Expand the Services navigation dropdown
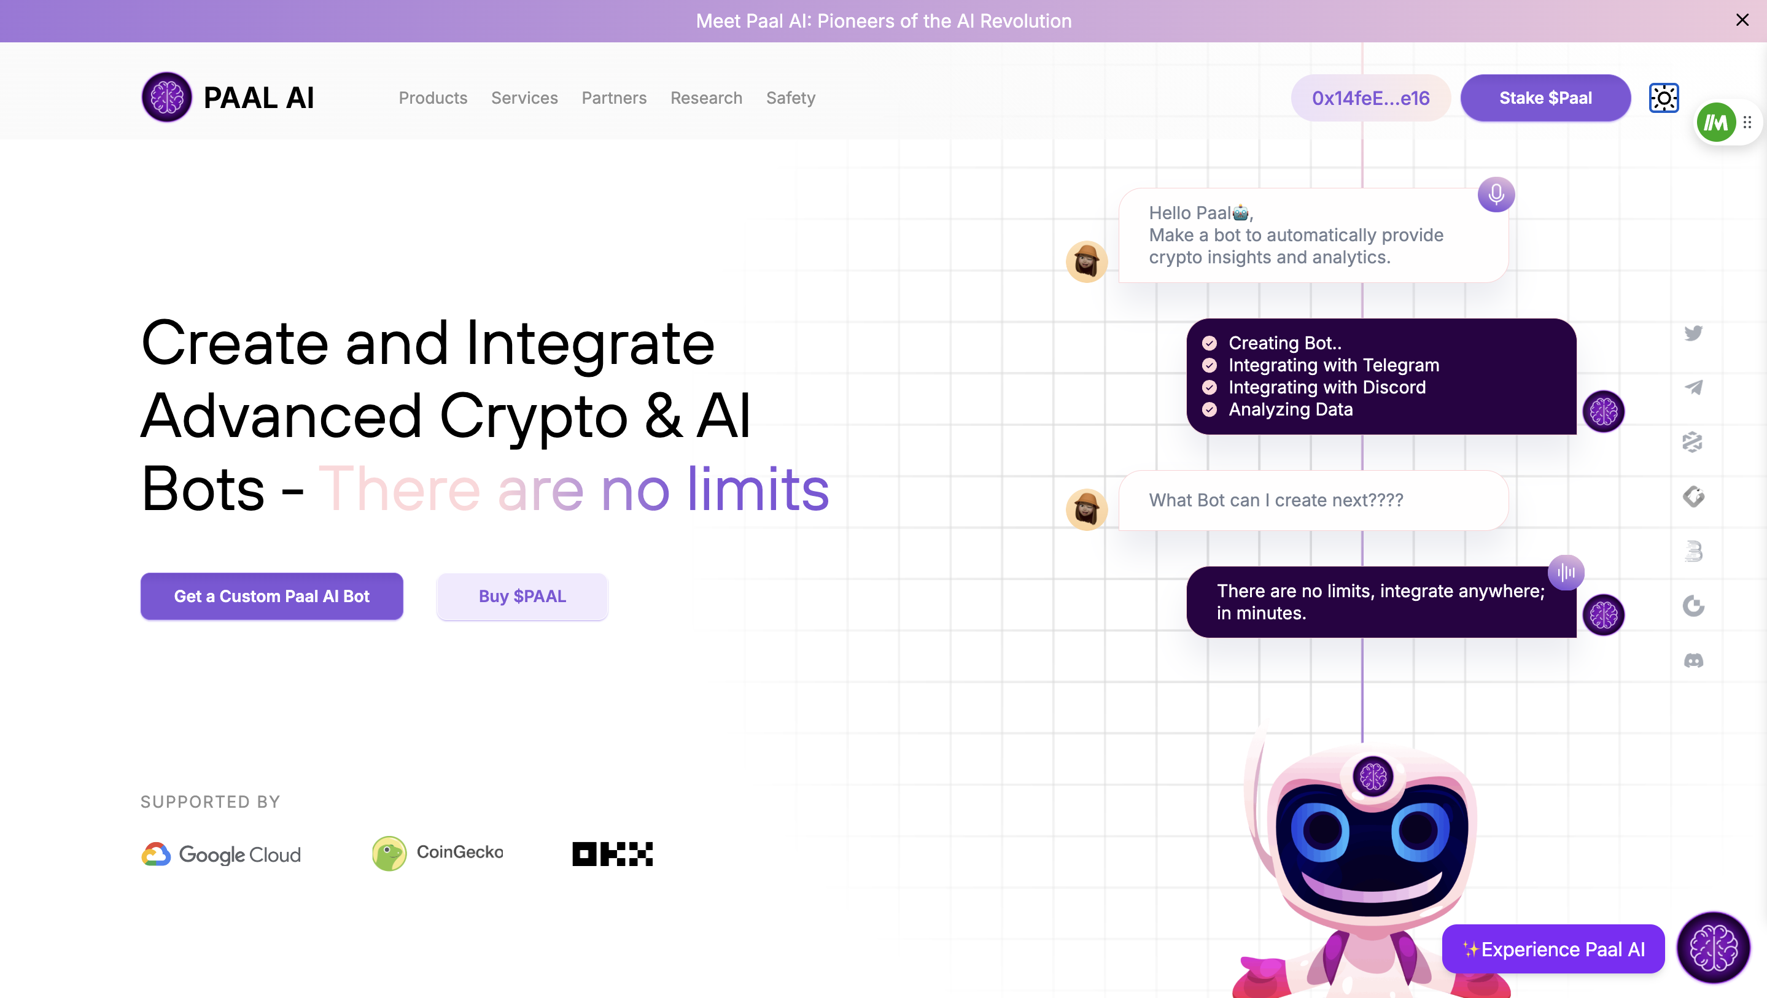1767x998 pixels. point(524,97)
